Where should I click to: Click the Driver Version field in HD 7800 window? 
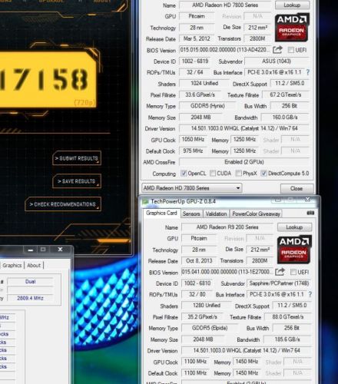pos(244,128)
